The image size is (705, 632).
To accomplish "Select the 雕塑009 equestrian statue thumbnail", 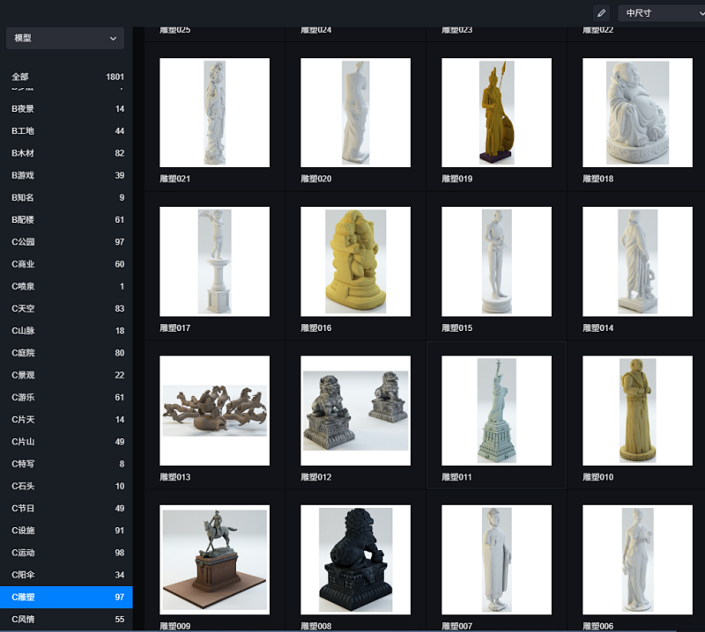I will coord(214,560).
